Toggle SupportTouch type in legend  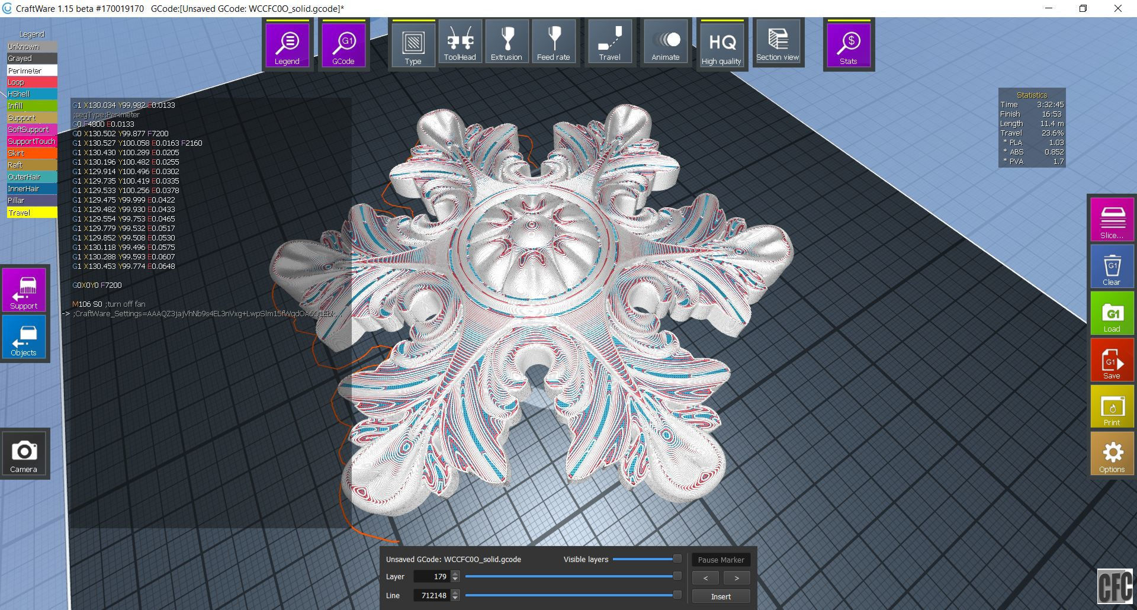tap(32, 142)
